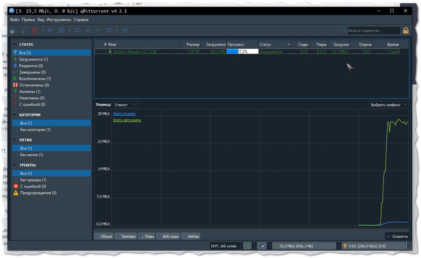Move torrent to bottom of queue icon
This screenshot has width=421, height=258.
tap(109, 31)
